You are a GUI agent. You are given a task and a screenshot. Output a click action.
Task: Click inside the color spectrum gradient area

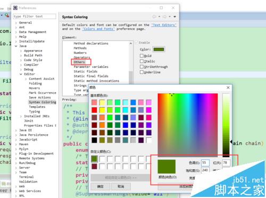tap(188, 125)
